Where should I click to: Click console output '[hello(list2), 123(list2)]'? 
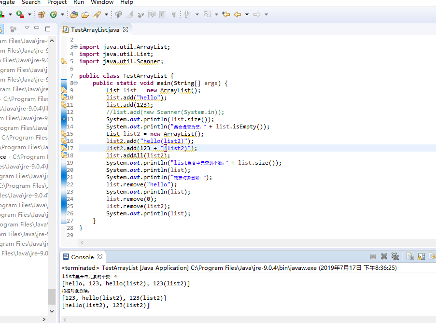click(106, 305)
